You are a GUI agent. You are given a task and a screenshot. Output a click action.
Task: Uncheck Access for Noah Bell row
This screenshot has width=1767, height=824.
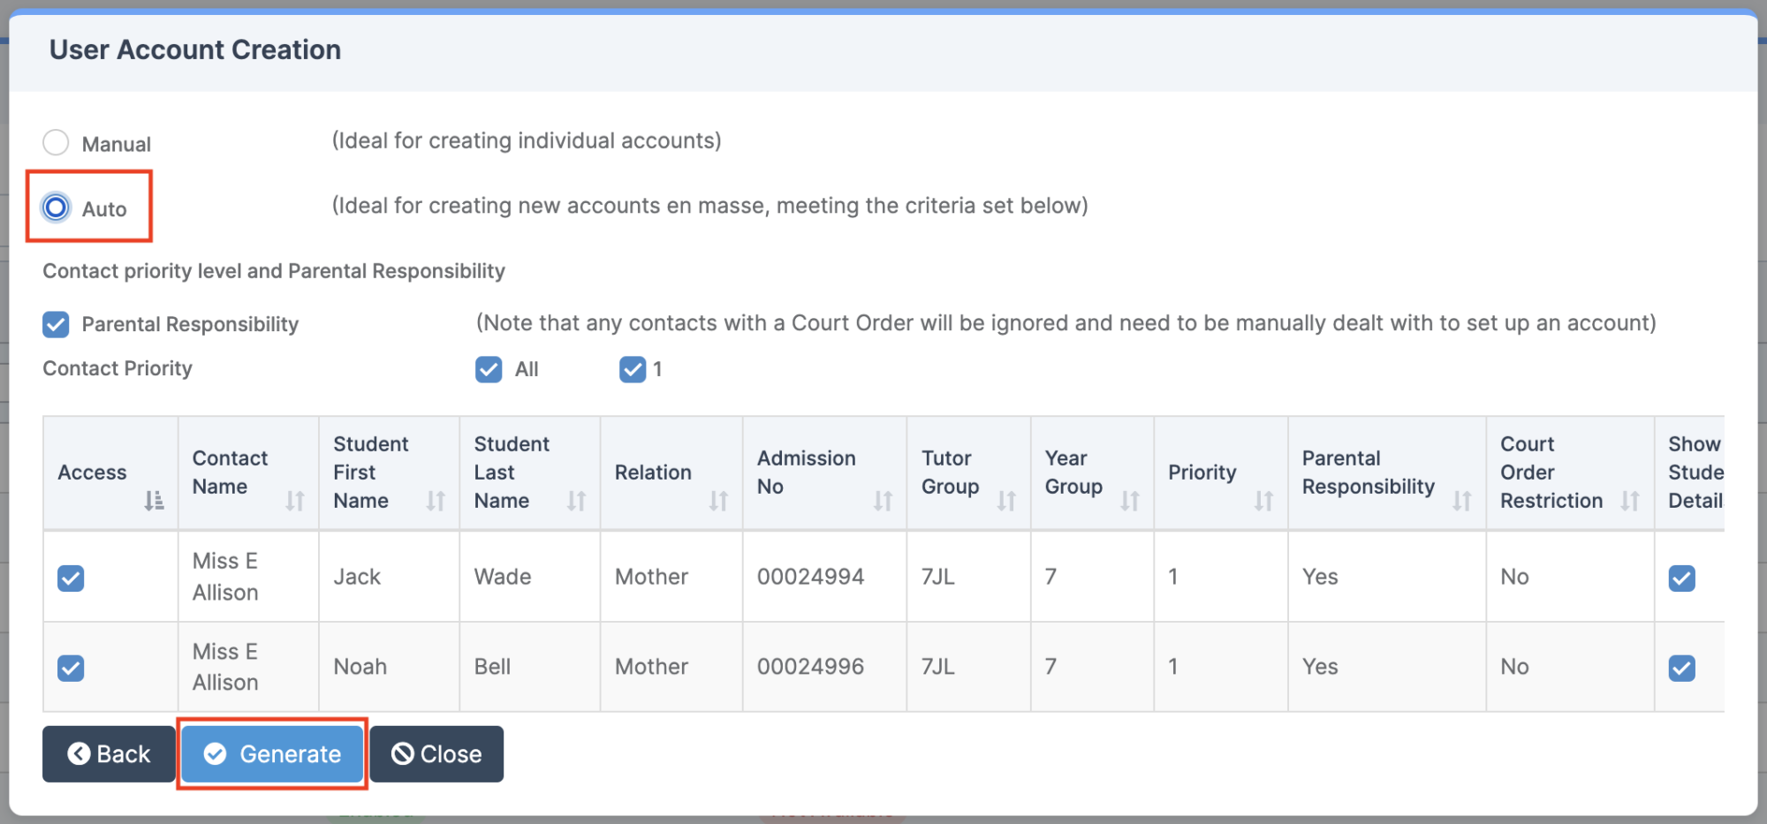(71, 668)
